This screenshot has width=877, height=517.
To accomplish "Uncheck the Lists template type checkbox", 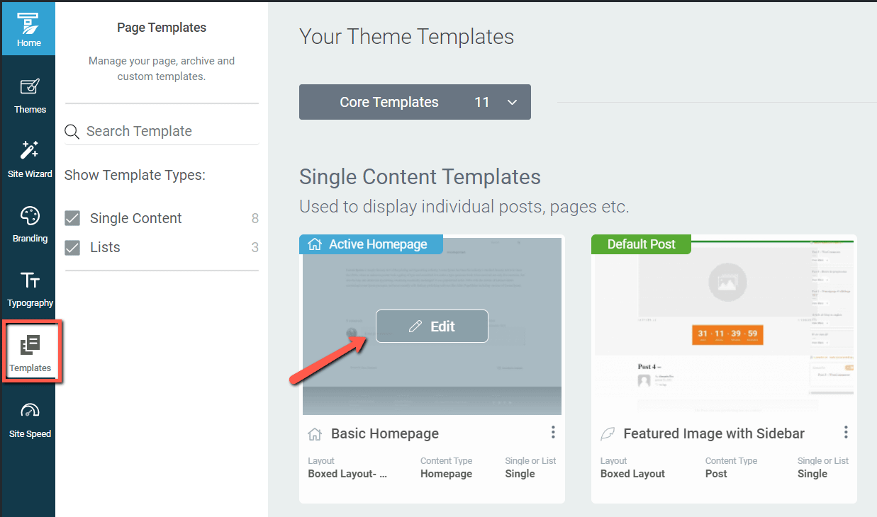I will 72,247.
